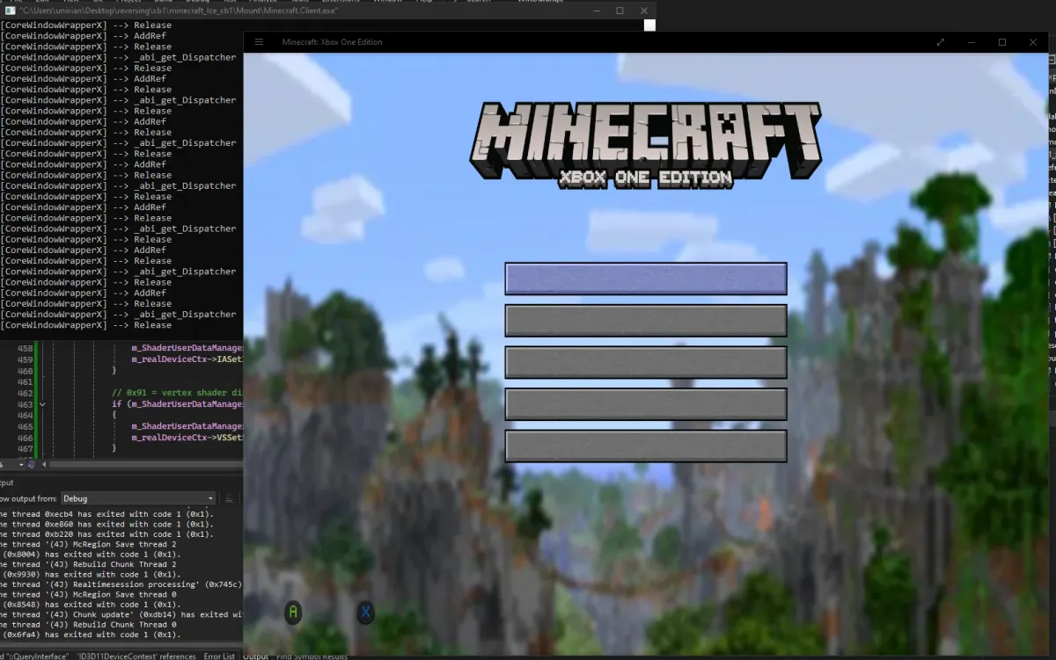Click output line '(4J) Rebuild Chunk Thread 0'
This screenshot has height=660, width=1056.
point(88,625)
